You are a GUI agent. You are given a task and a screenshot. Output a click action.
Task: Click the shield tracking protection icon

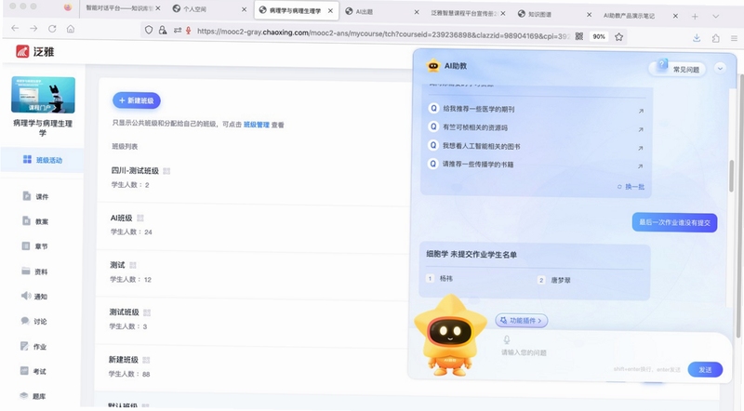(149, 30)
